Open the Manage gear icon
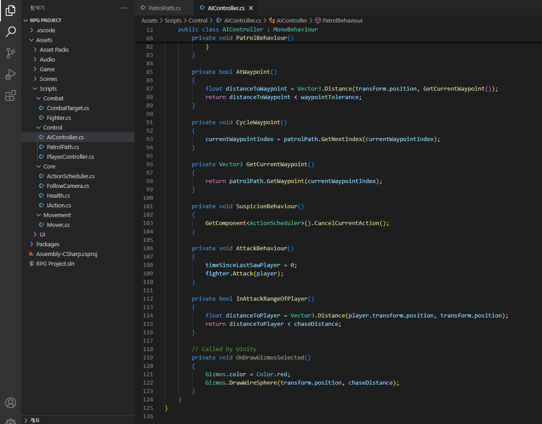 (x=11, y=421)
